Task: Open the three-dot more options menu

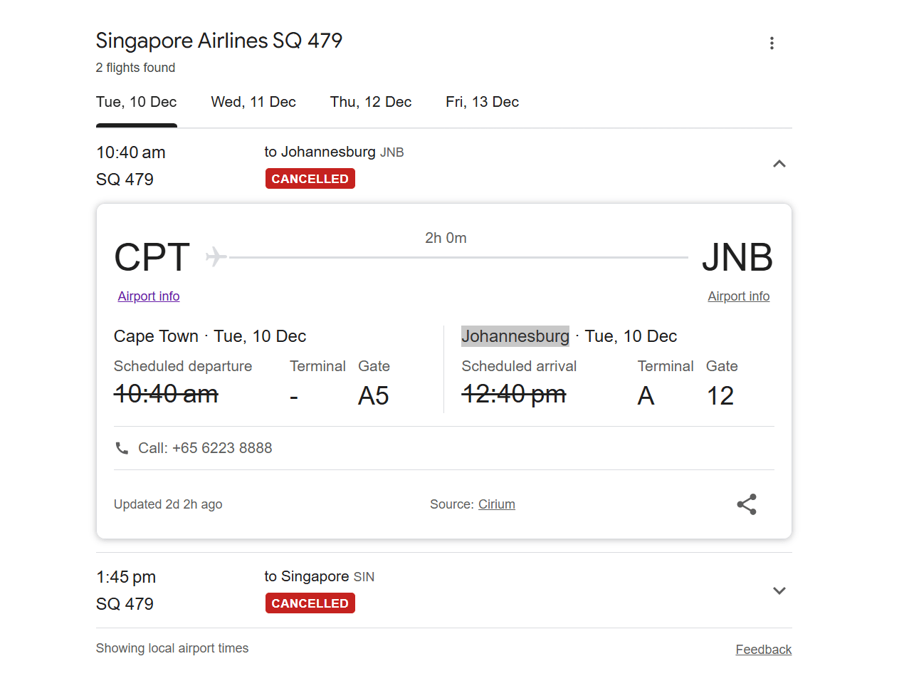Action: coord(772,43)
